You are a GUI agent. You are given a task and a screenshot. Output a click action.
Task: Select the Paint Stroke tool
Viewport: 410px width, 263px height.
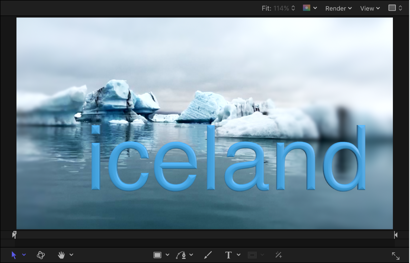[208, 255]
